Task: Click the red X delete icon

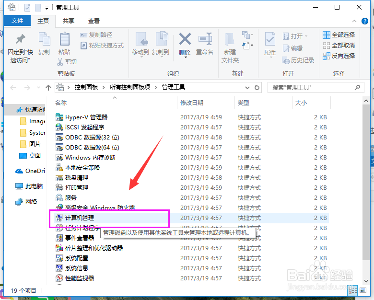Action: click(x=185, y=39)
